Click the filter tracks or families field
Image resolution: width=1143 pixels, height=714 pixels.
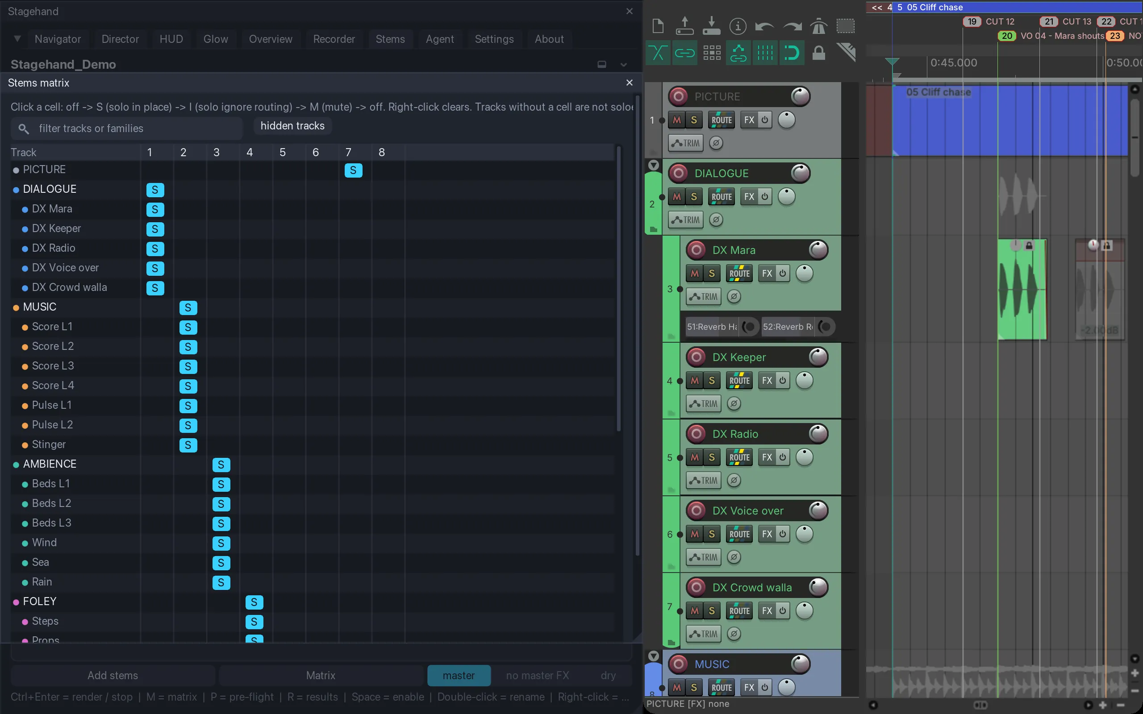(127, 129)
